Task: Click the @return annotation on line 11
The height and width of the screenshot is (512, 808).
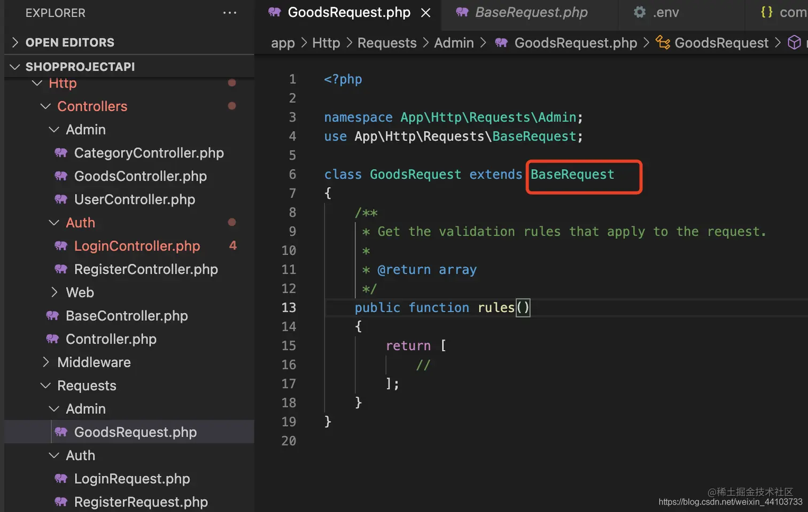Action: (x=404, y=270)
